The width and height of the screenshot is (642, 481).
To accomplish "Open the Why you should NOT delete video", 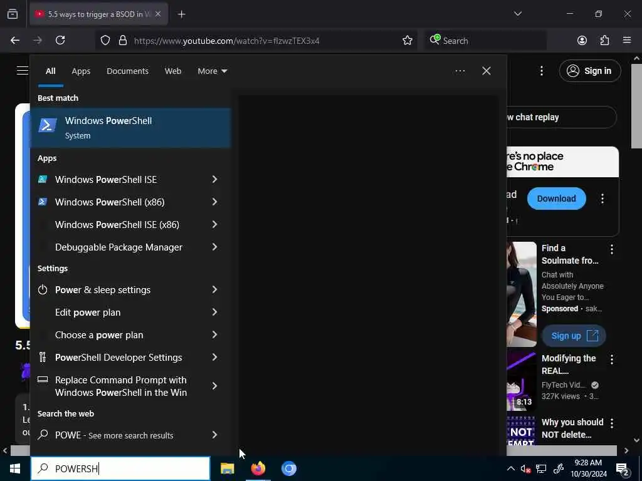I will [572, 428].
